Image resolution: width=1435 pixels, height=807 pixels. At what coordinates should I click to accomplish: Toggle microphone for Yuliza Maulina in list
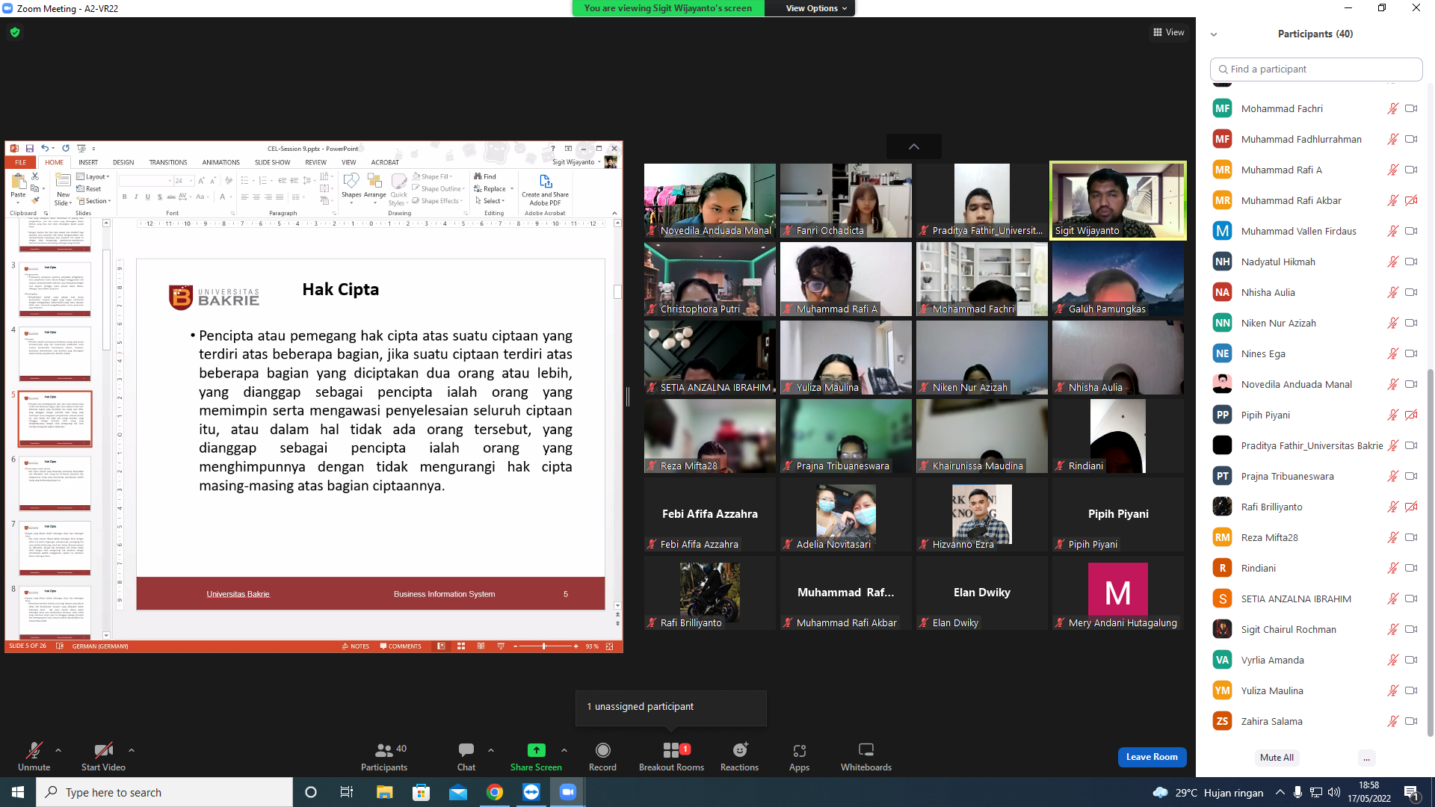[1392, 690]
